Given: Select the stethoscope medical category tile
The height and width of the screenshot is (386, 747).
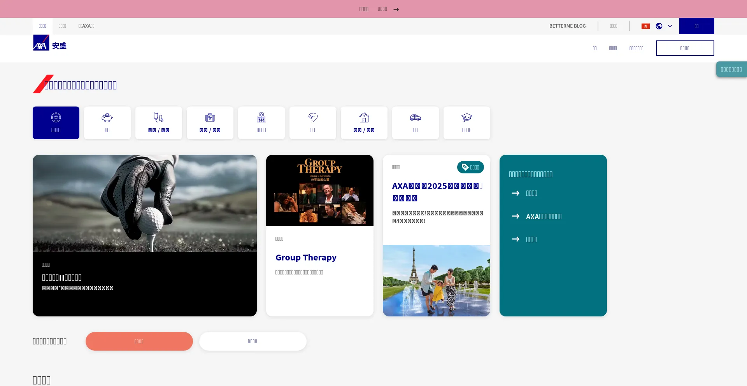Looking at the screenshot, I should click(159, 123).
